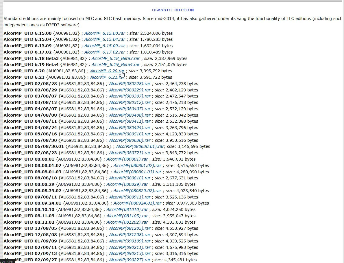This screenshot has height=263, width=344.
Task: Download AlcorMP_6.19_Beta4.rar
Action: point(115,65)
